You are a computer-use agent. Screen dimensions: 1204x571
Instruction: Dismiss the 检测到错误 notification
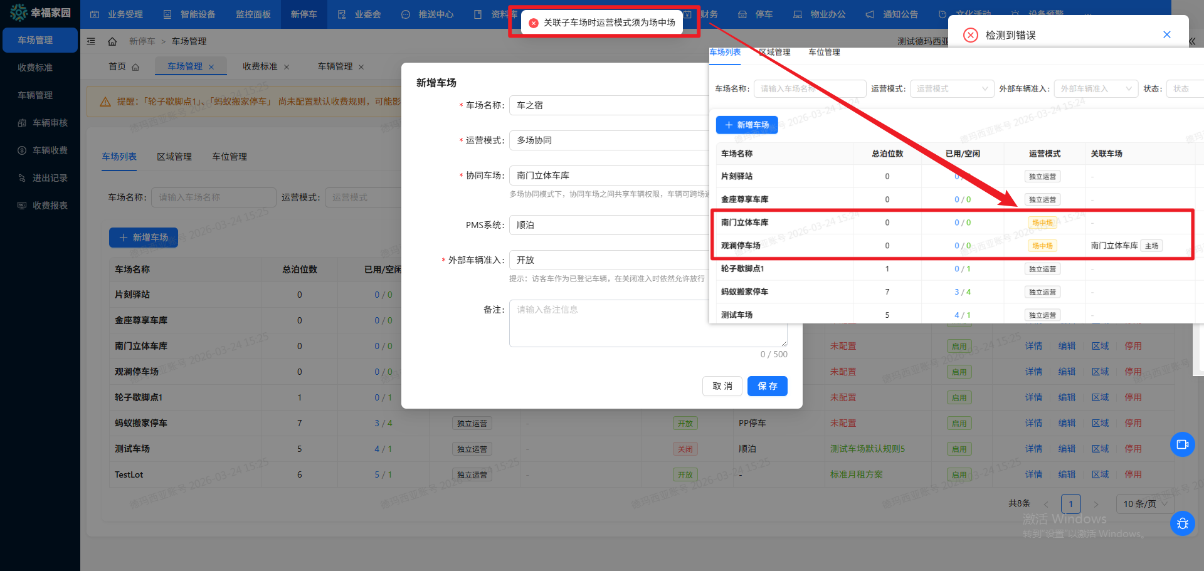pyautogui.click(x=1166, y=34)
